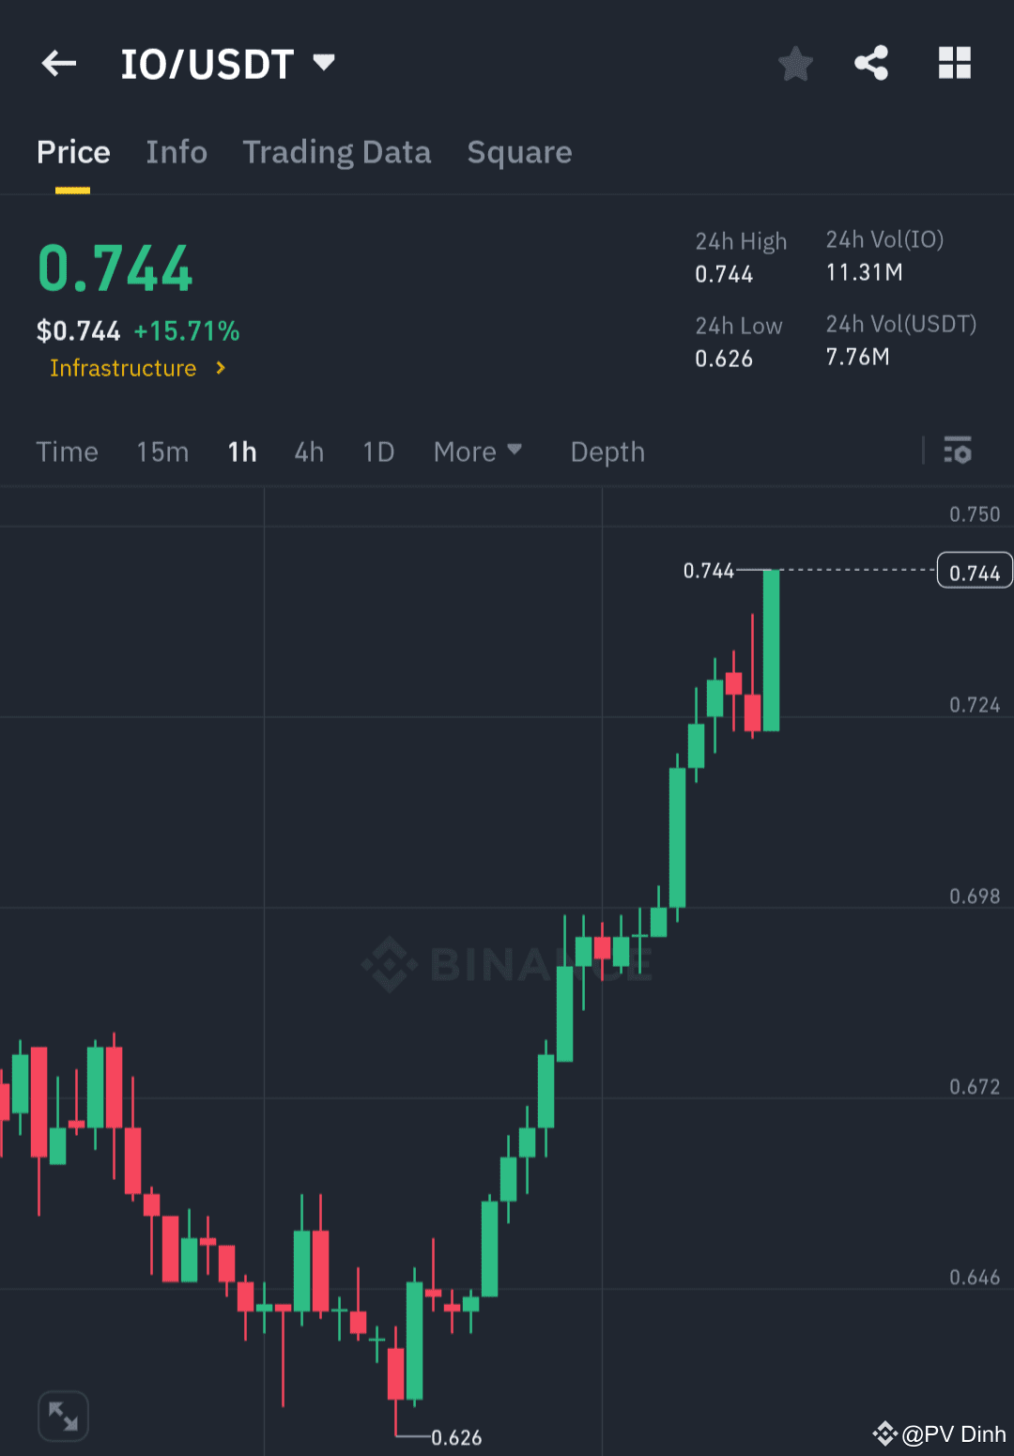Click the 0.744 current price label
Viewport: 1014px width, 1456px height.
point(974,570)
